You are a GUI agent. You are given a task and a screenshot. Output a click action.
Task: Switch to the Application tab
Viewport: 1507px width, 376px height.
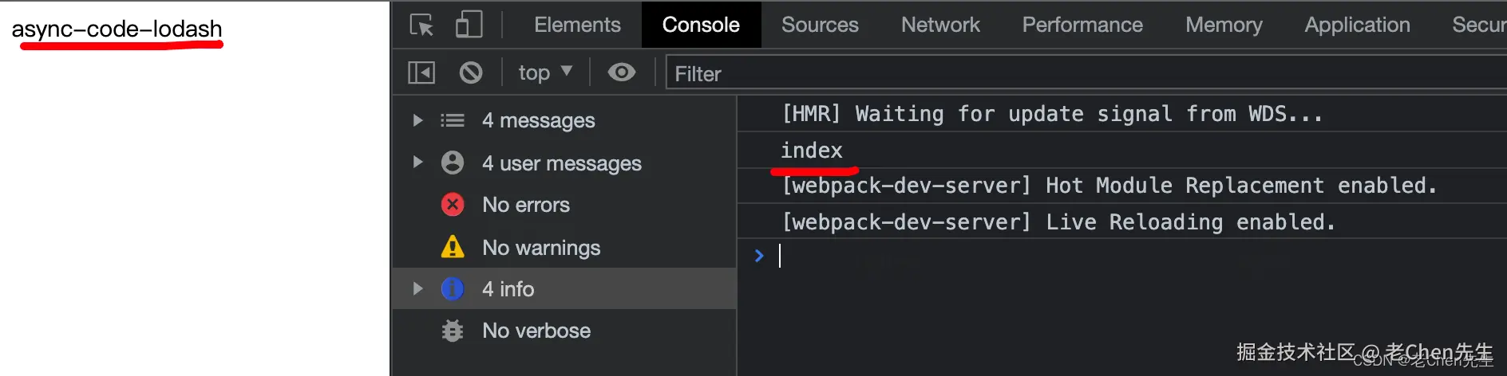1357,25
